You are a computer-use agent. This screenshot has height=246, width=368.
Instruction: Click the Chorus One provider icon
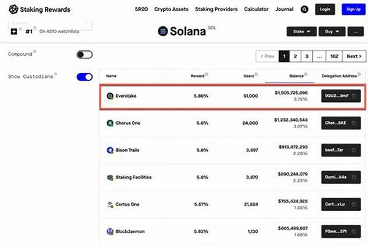coord(110,123)
